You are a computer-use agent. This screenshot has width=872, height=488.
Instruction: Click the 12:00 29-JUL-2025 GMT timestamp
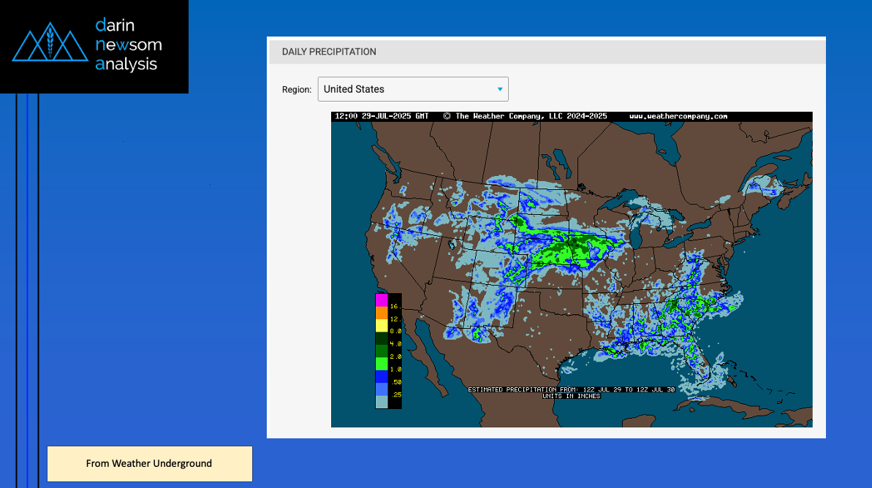[381, 116]
